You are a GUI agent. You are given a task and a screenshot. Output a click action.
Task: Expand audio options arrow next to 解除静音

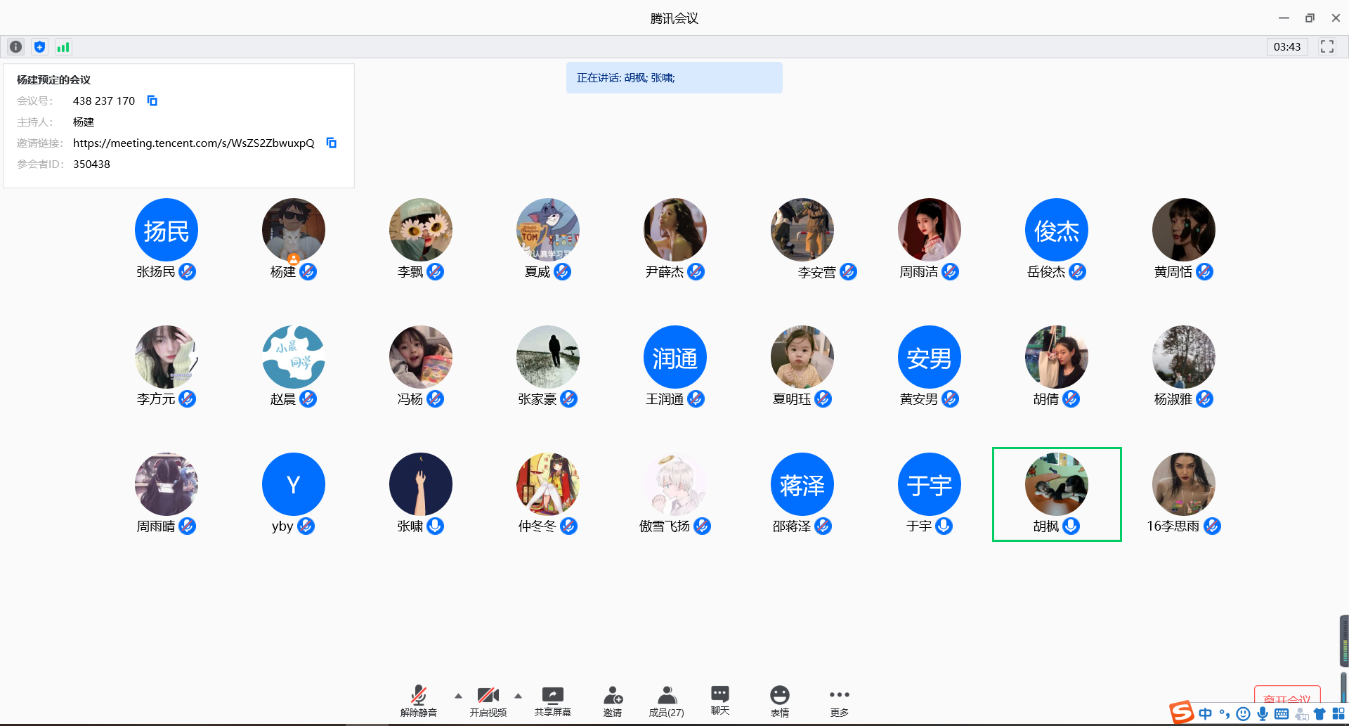pos(458,696)
